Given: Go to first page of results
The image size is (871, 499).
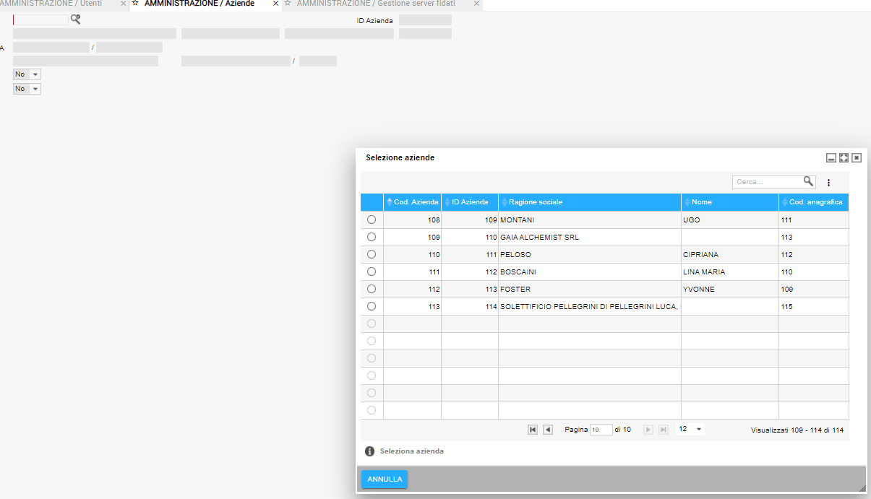Looking at the screenshot, I should tap(533, 430).
